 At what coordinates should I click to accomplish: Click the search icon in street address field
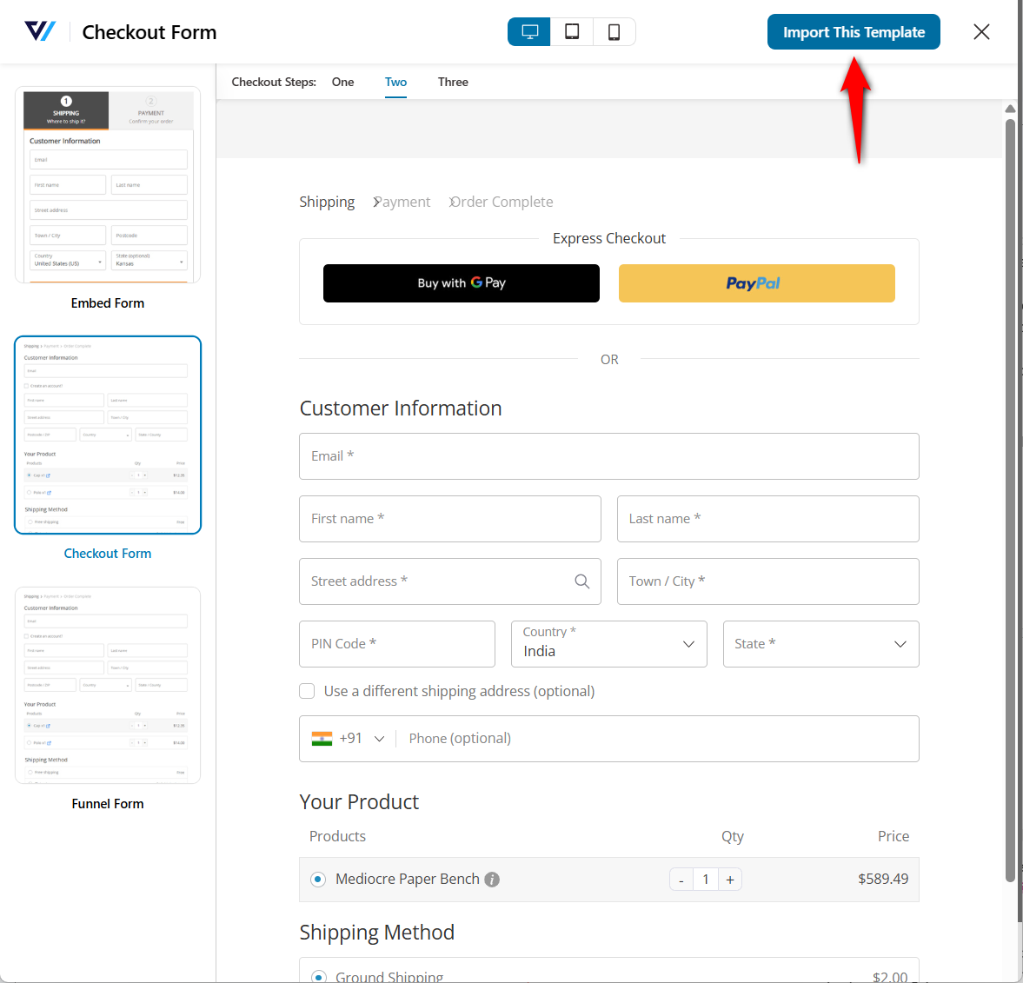click(582, 581)
